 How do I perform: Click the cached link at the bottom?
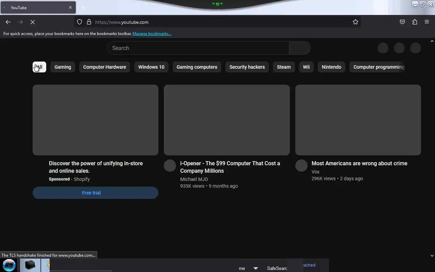tap(309, 265)
